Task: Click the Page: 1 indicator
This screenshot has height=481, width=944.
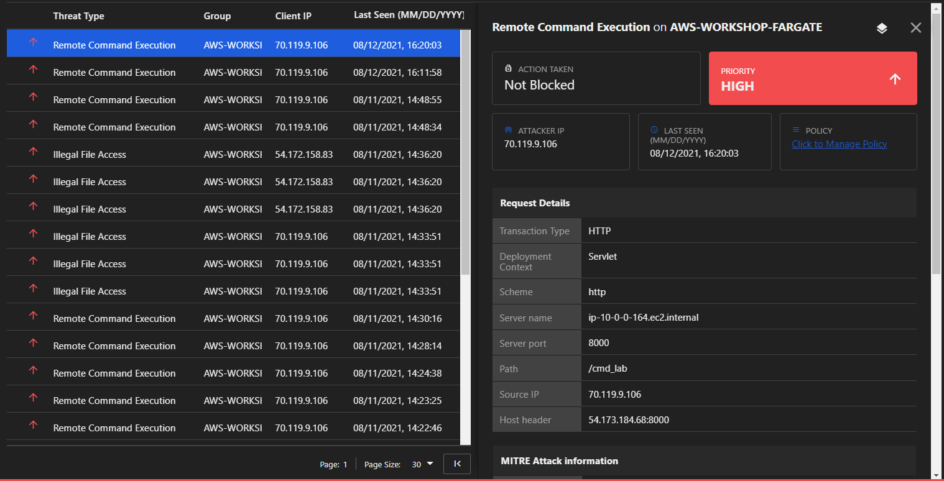Action: click(x=333, y=464)
